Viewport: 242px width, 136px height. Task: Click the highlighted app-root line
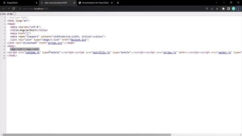pyautogui.click(x=25, y=49)
